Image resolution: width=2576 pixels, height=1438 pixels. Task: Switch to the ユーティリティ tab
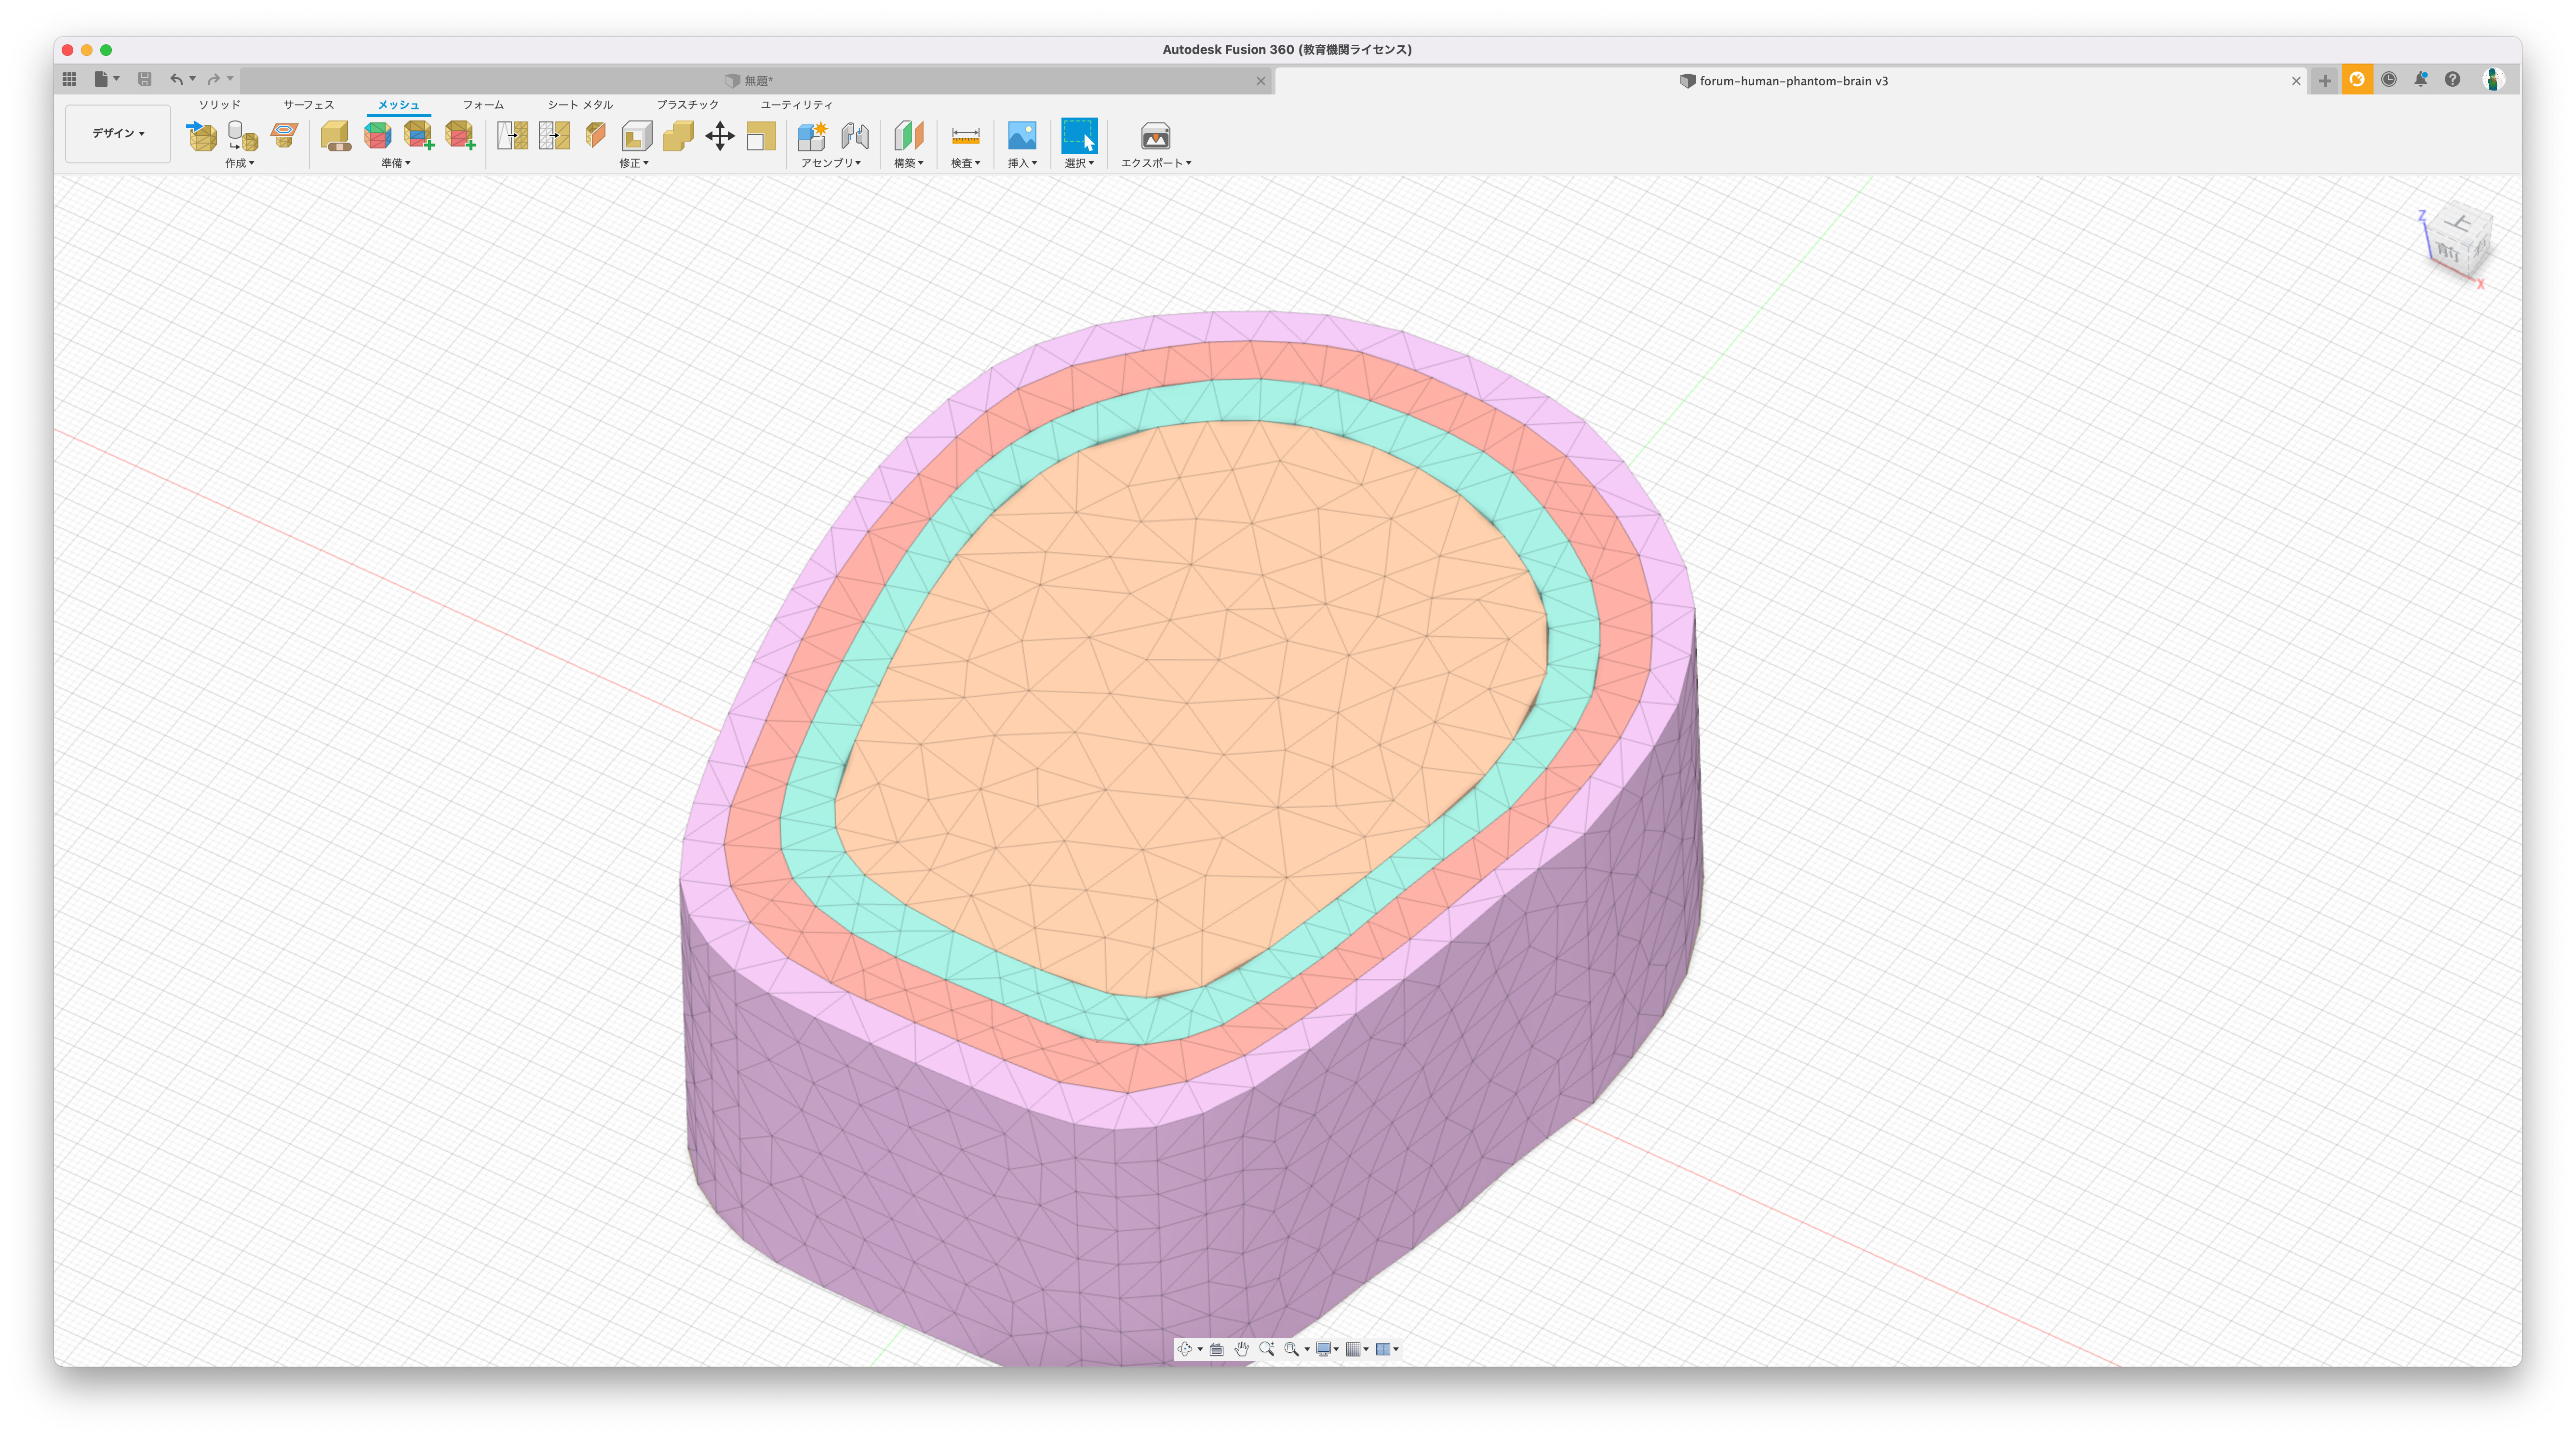pos(796,104)
